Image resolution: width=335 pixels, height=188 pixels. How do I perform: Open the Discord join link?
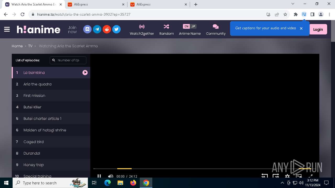(87, 29)
